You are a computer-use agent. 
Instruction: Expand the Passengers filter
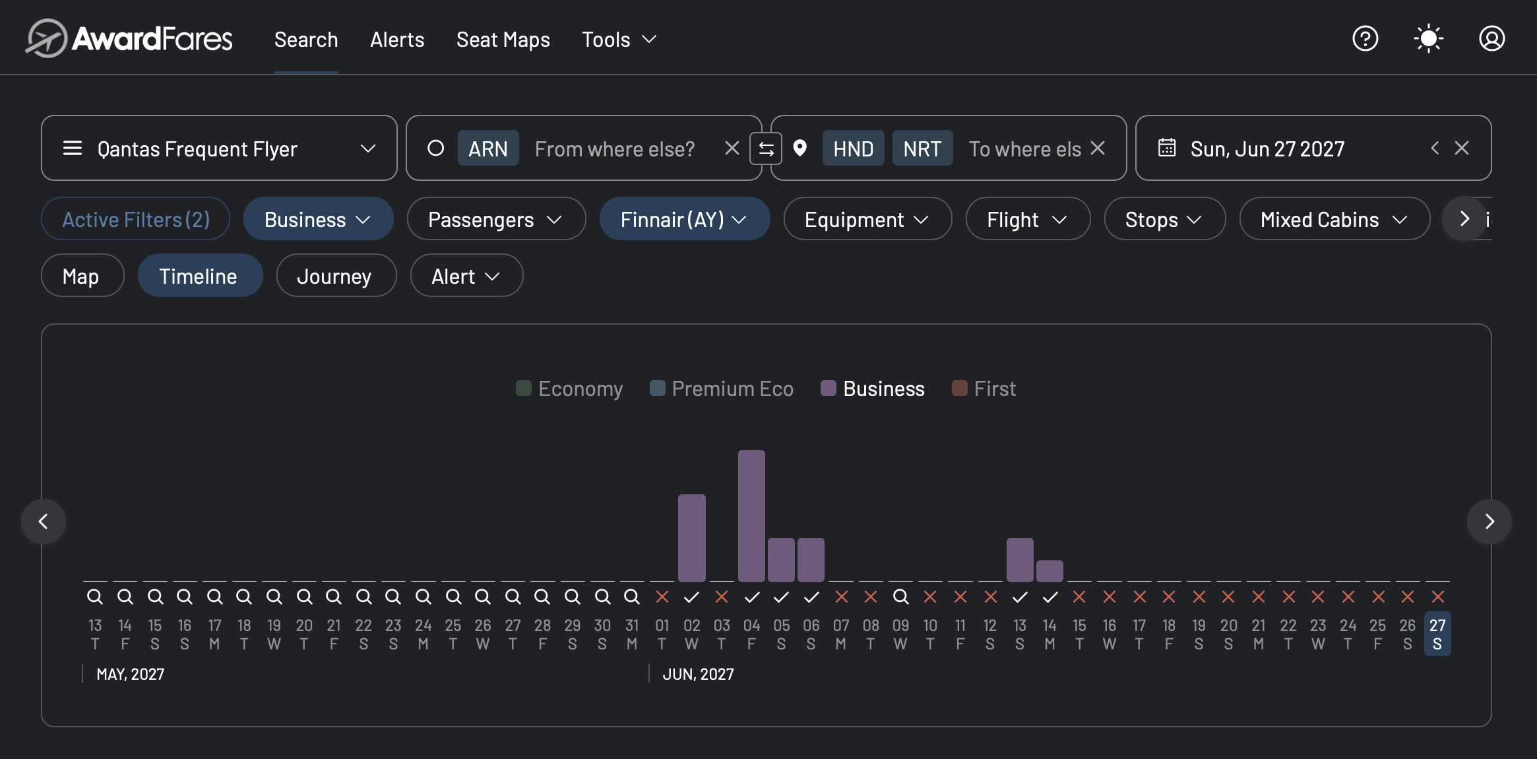496,219
